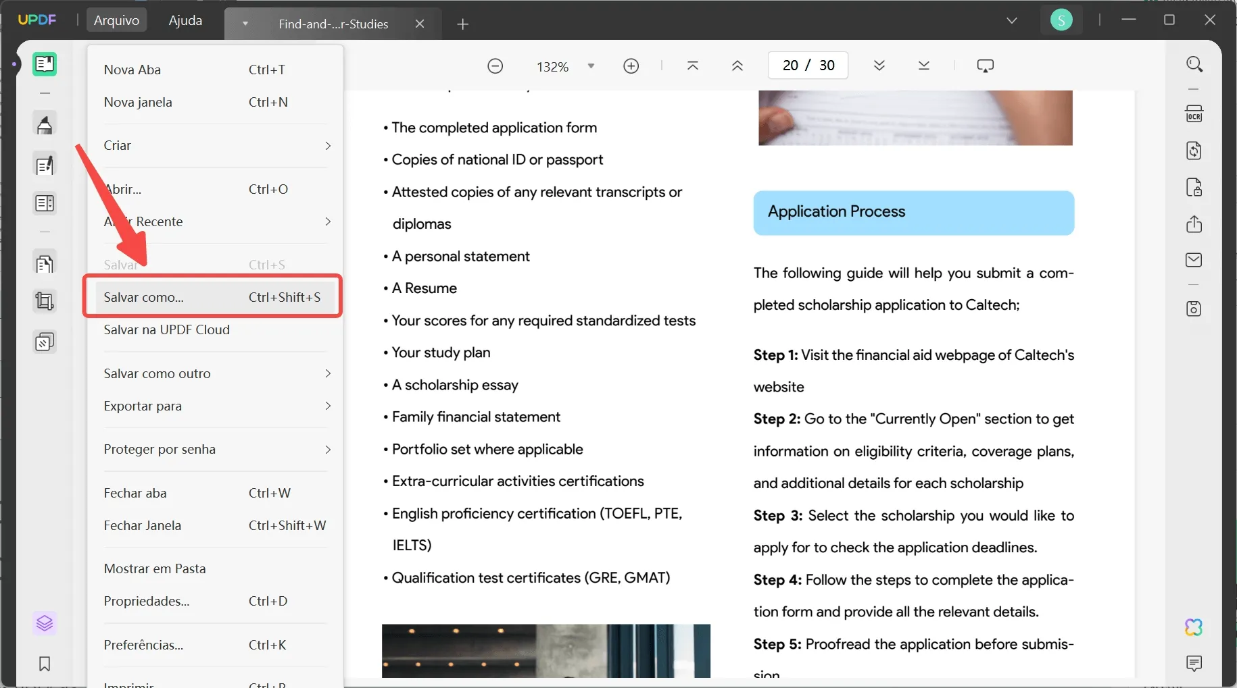Toggle the comments panel icon
The image size is (1237, 688).
pyautogui.click(x=1194, y=664)
